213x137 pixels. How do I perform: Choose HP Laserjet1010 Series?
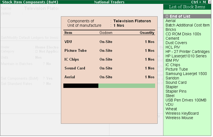point(186,56)
